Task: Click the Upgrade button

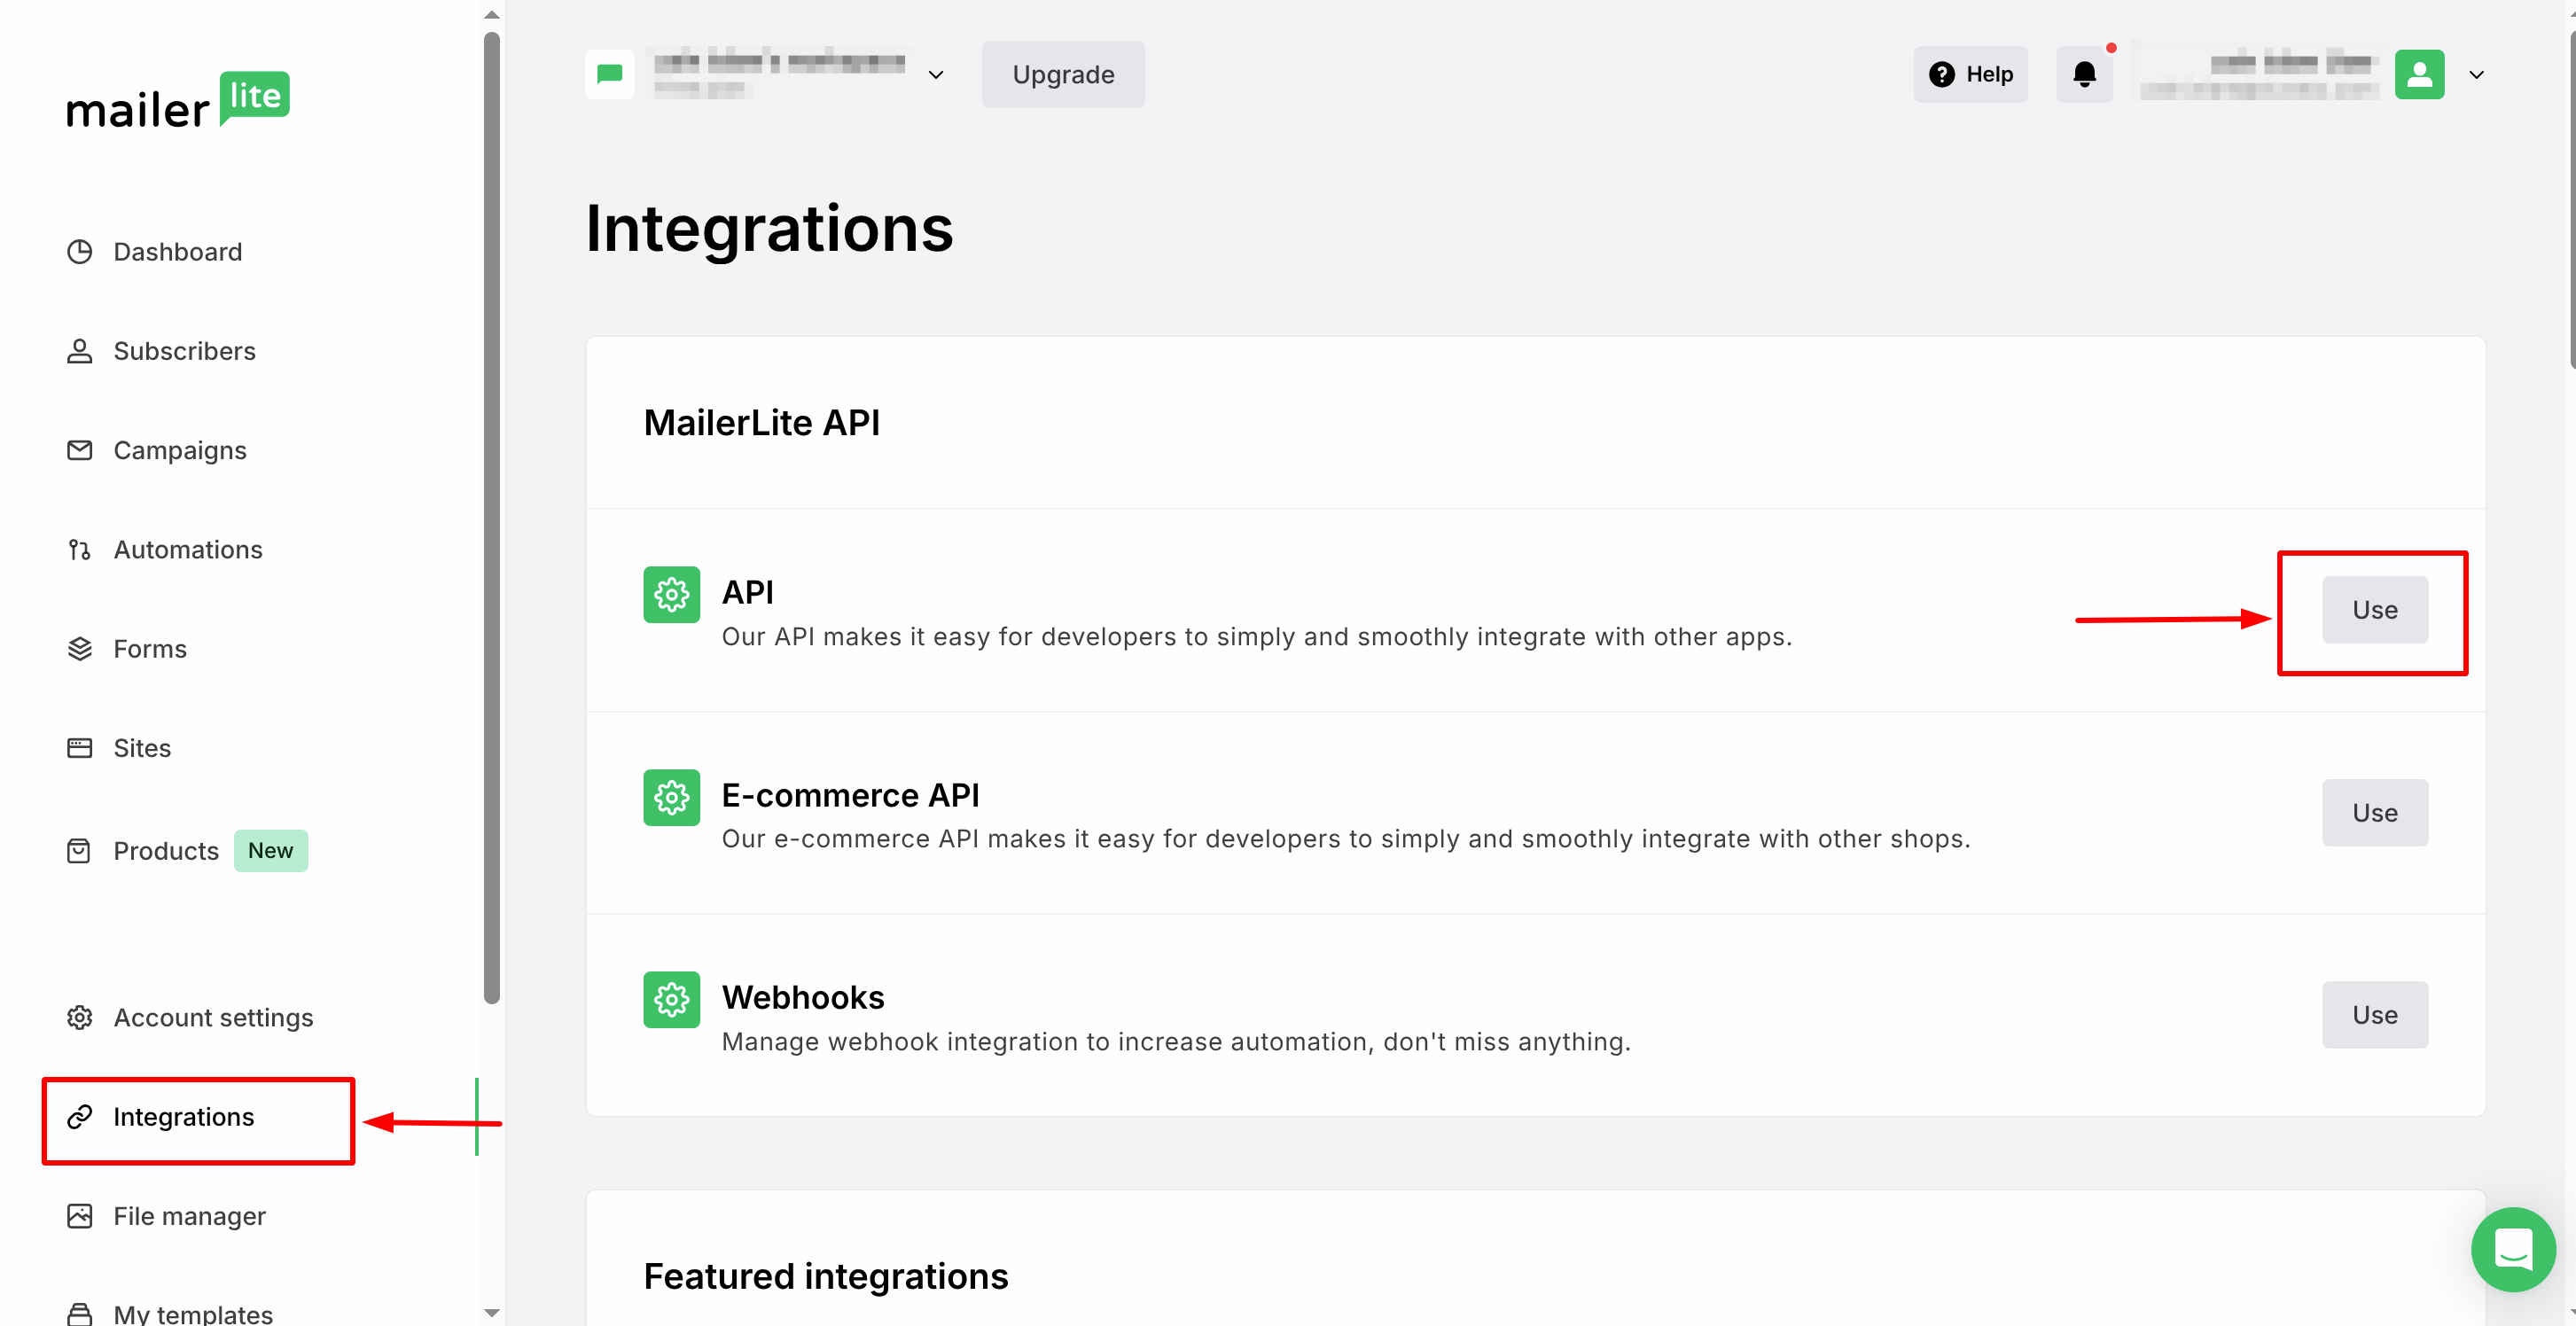Action: tap(1063, 74)
